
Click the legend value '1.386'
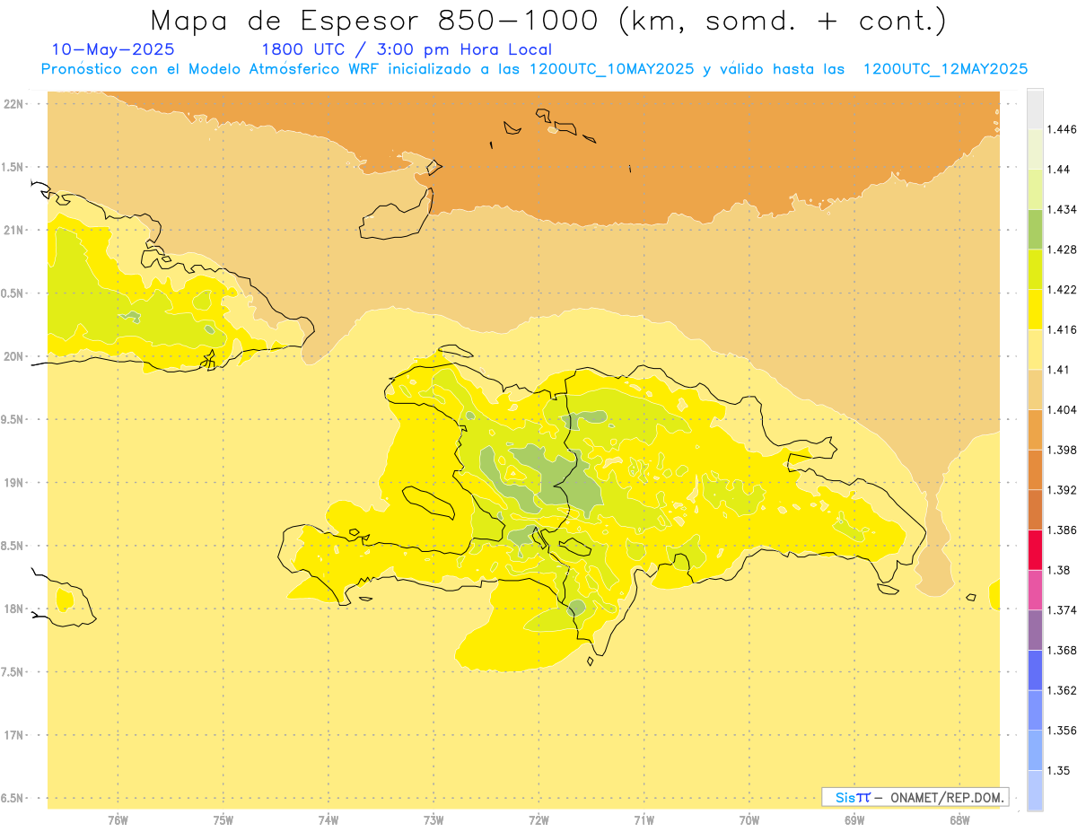[1061, 530]
